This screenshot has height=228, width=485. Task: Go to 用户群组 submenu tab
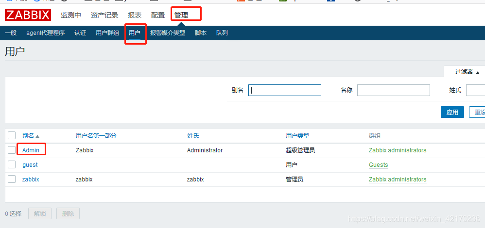[x=107, y=33]
